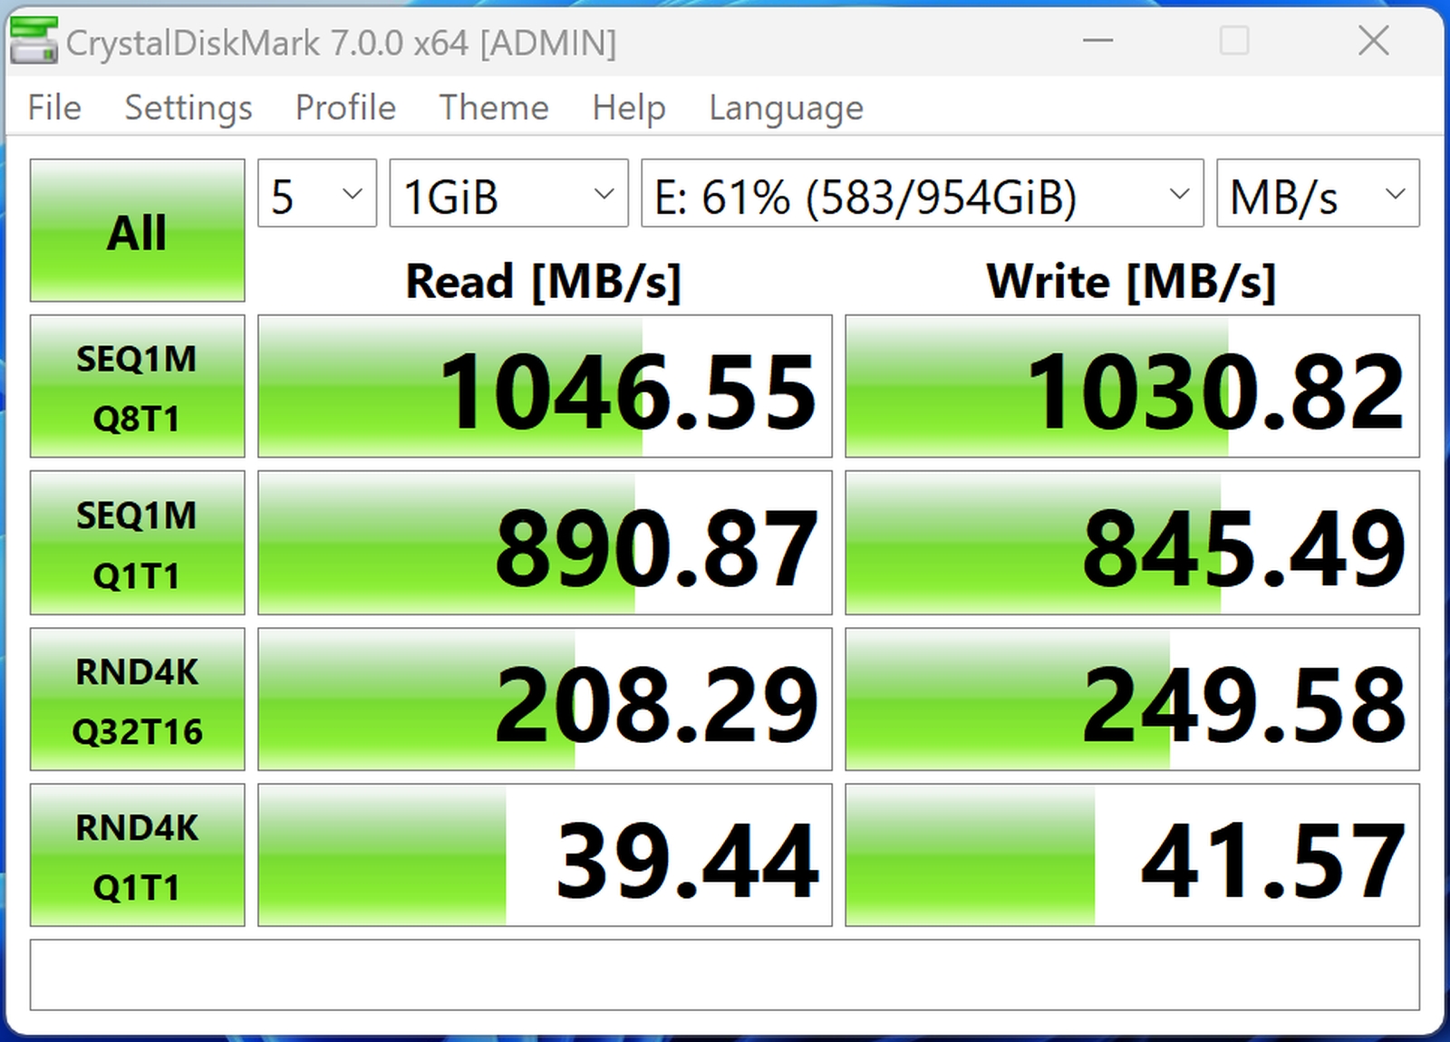
Task: Open the File menu
Action: pyautogui.click(x=54, y=108)
